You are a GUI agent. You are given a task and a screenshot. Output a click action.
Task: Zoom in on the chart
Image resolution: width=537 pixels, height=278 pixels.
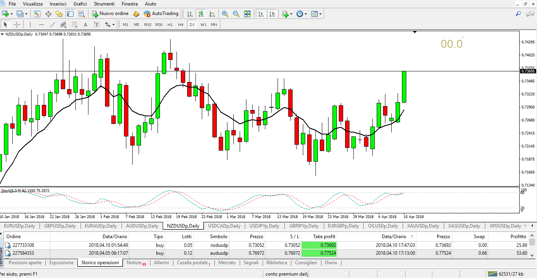tap(225, 14)
